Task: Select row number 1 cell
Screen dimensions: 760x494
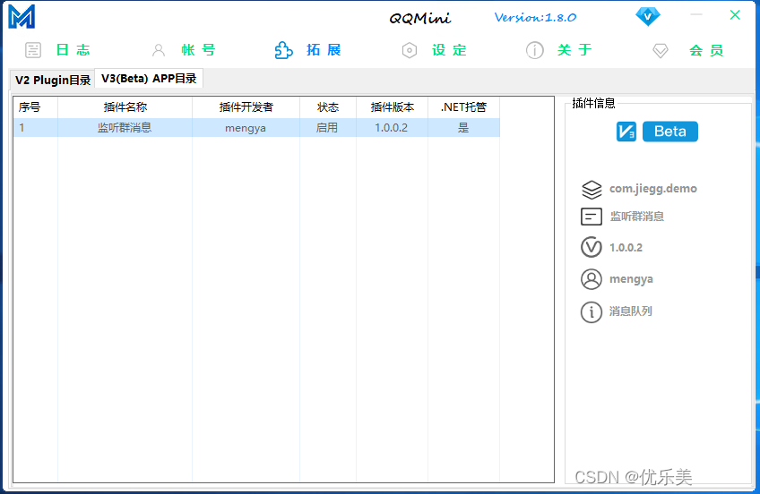Action: 35,128
